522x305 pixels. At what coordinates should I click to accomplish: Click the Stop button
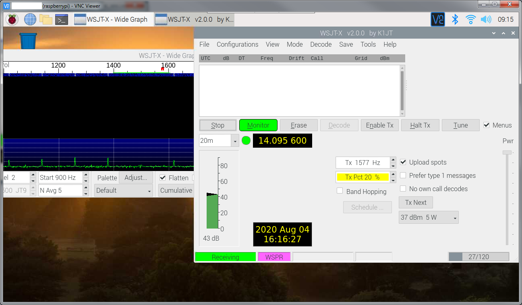point(218,125)
